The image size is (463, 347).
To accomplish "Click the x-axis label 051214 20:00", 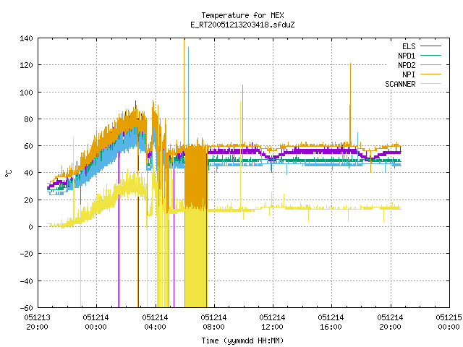I will 390,322.
